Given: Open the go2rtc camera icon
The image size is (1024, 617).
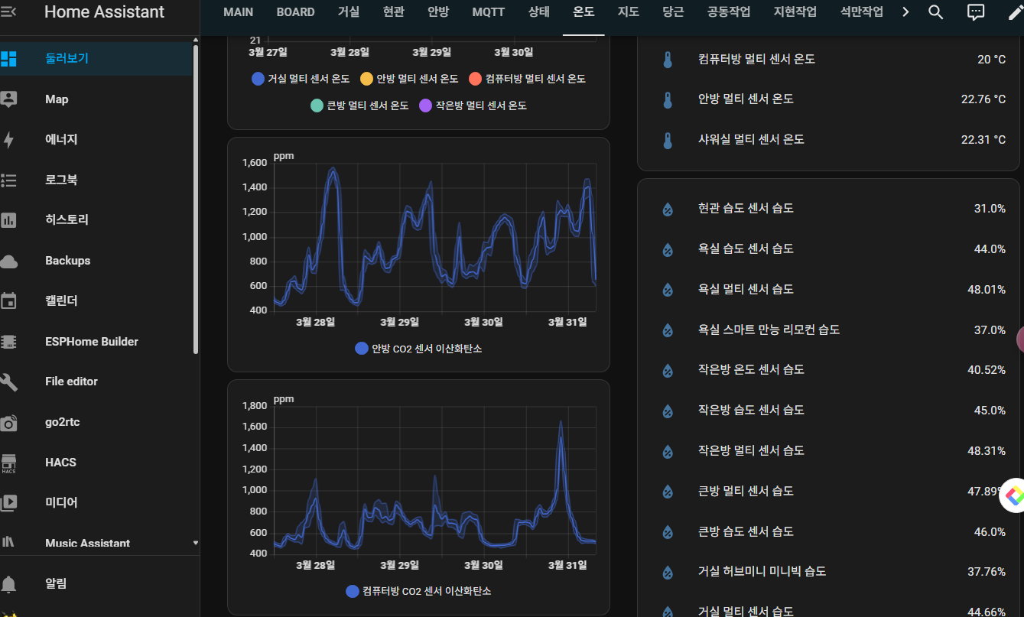Looking at the screenshot, I should [x=8, y=423].
